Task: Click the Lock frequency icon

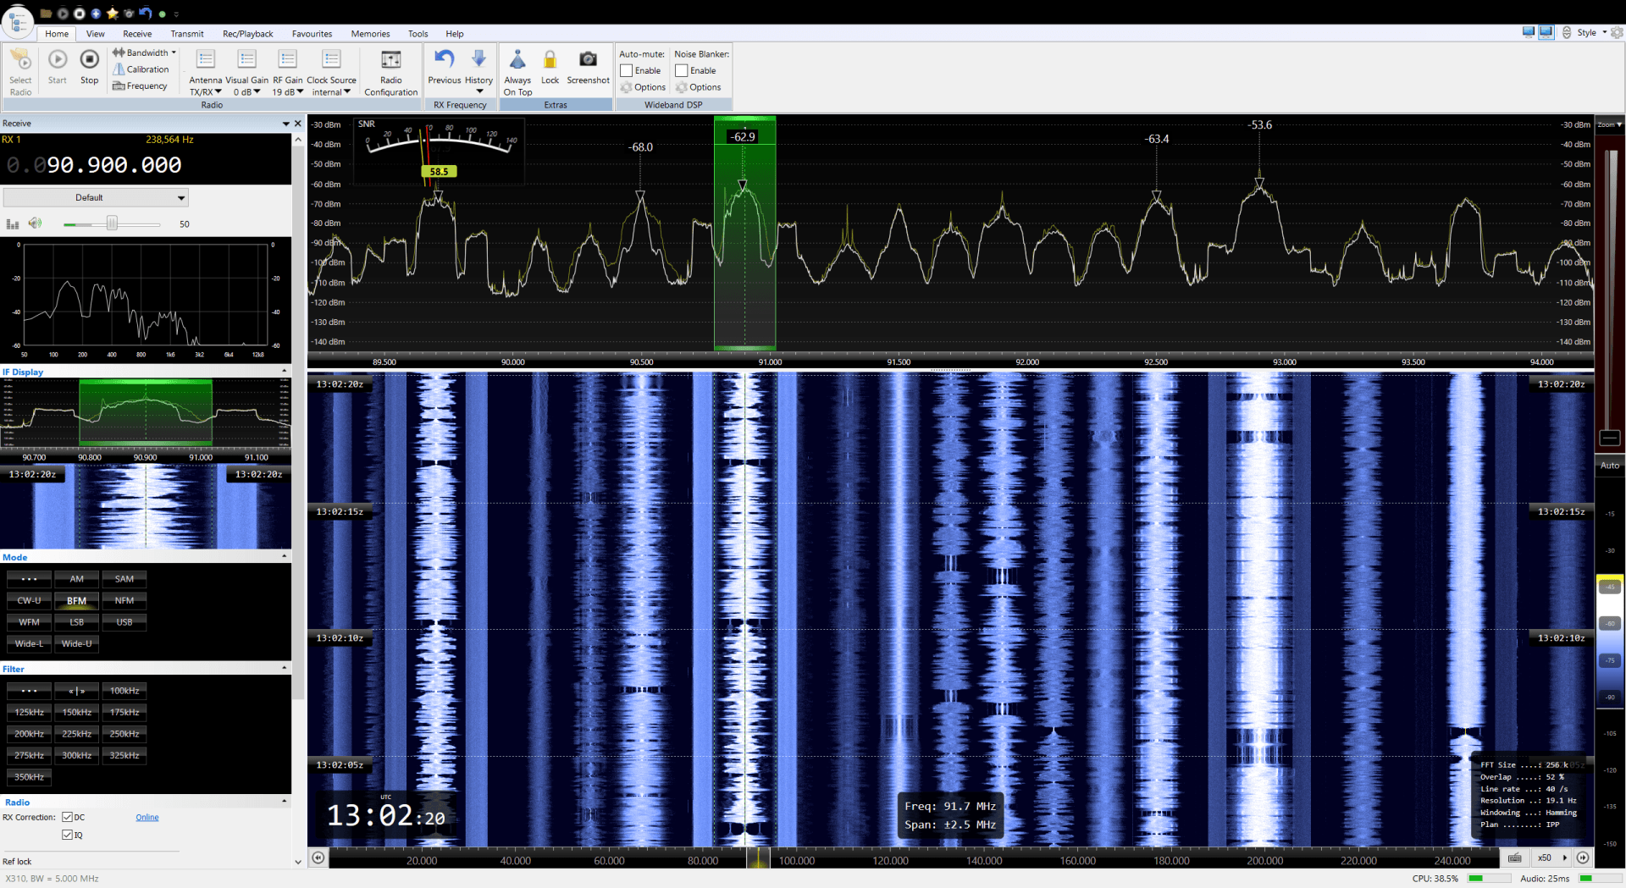Action: [x=550, y=60]
